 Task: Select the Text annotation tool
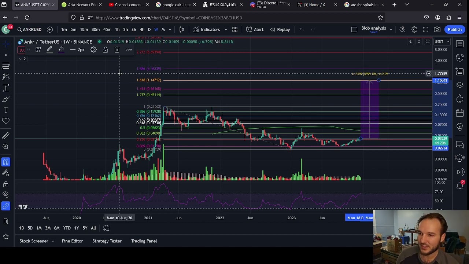[6, 110]
